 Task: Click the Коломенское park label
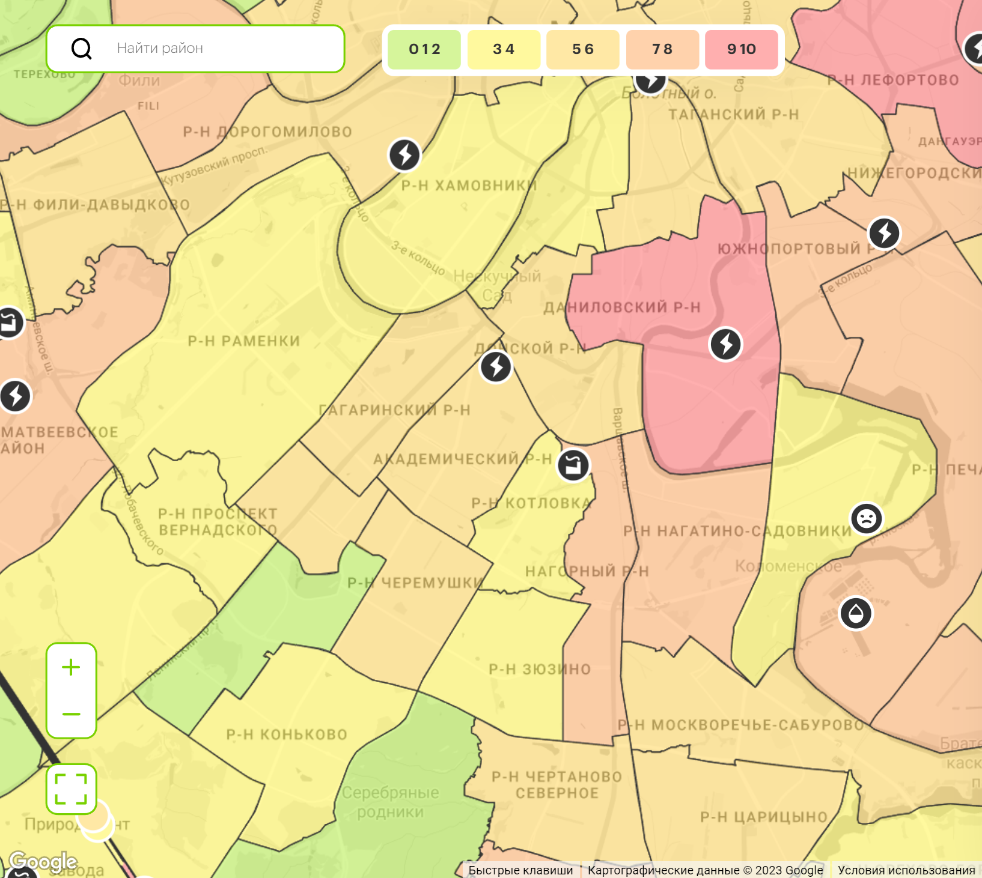click(788, 566)
